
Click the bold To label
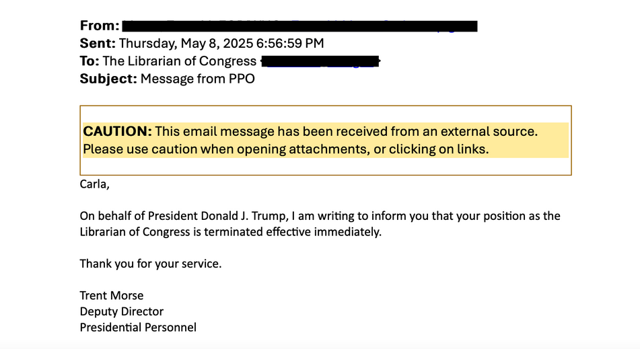click(x=90, y=61)
